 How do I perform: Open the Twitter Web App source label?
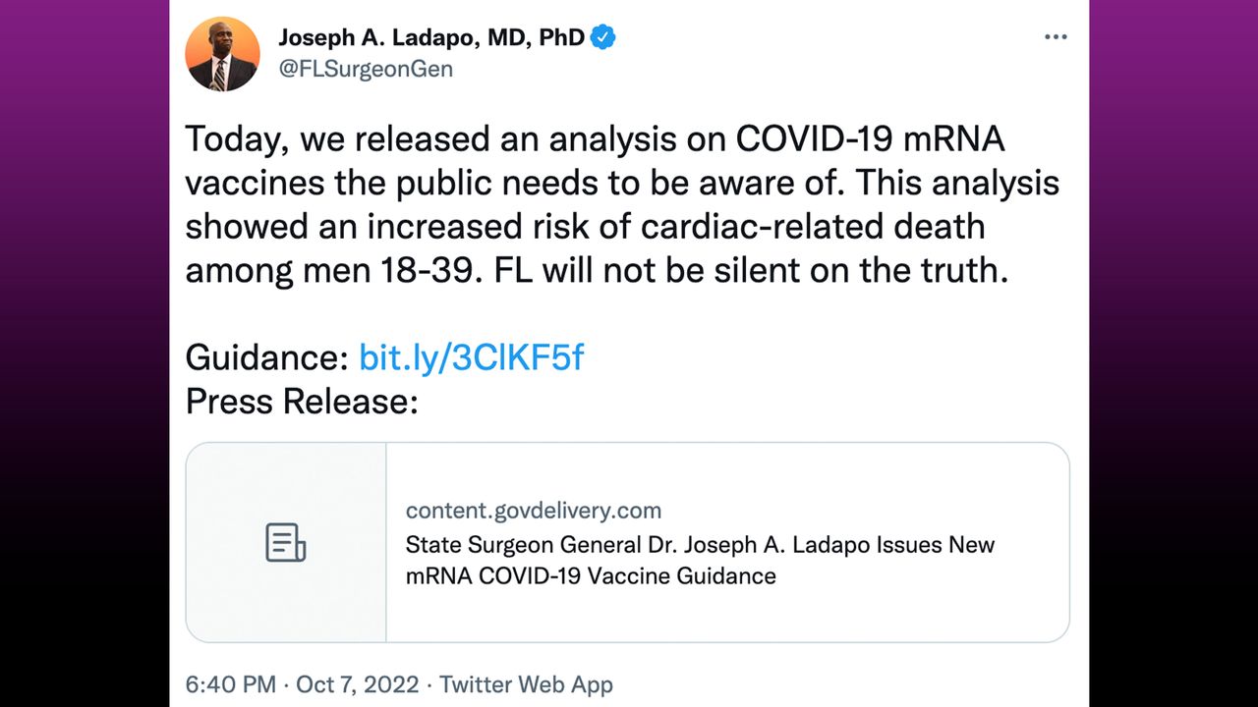(x=526, y=684)
